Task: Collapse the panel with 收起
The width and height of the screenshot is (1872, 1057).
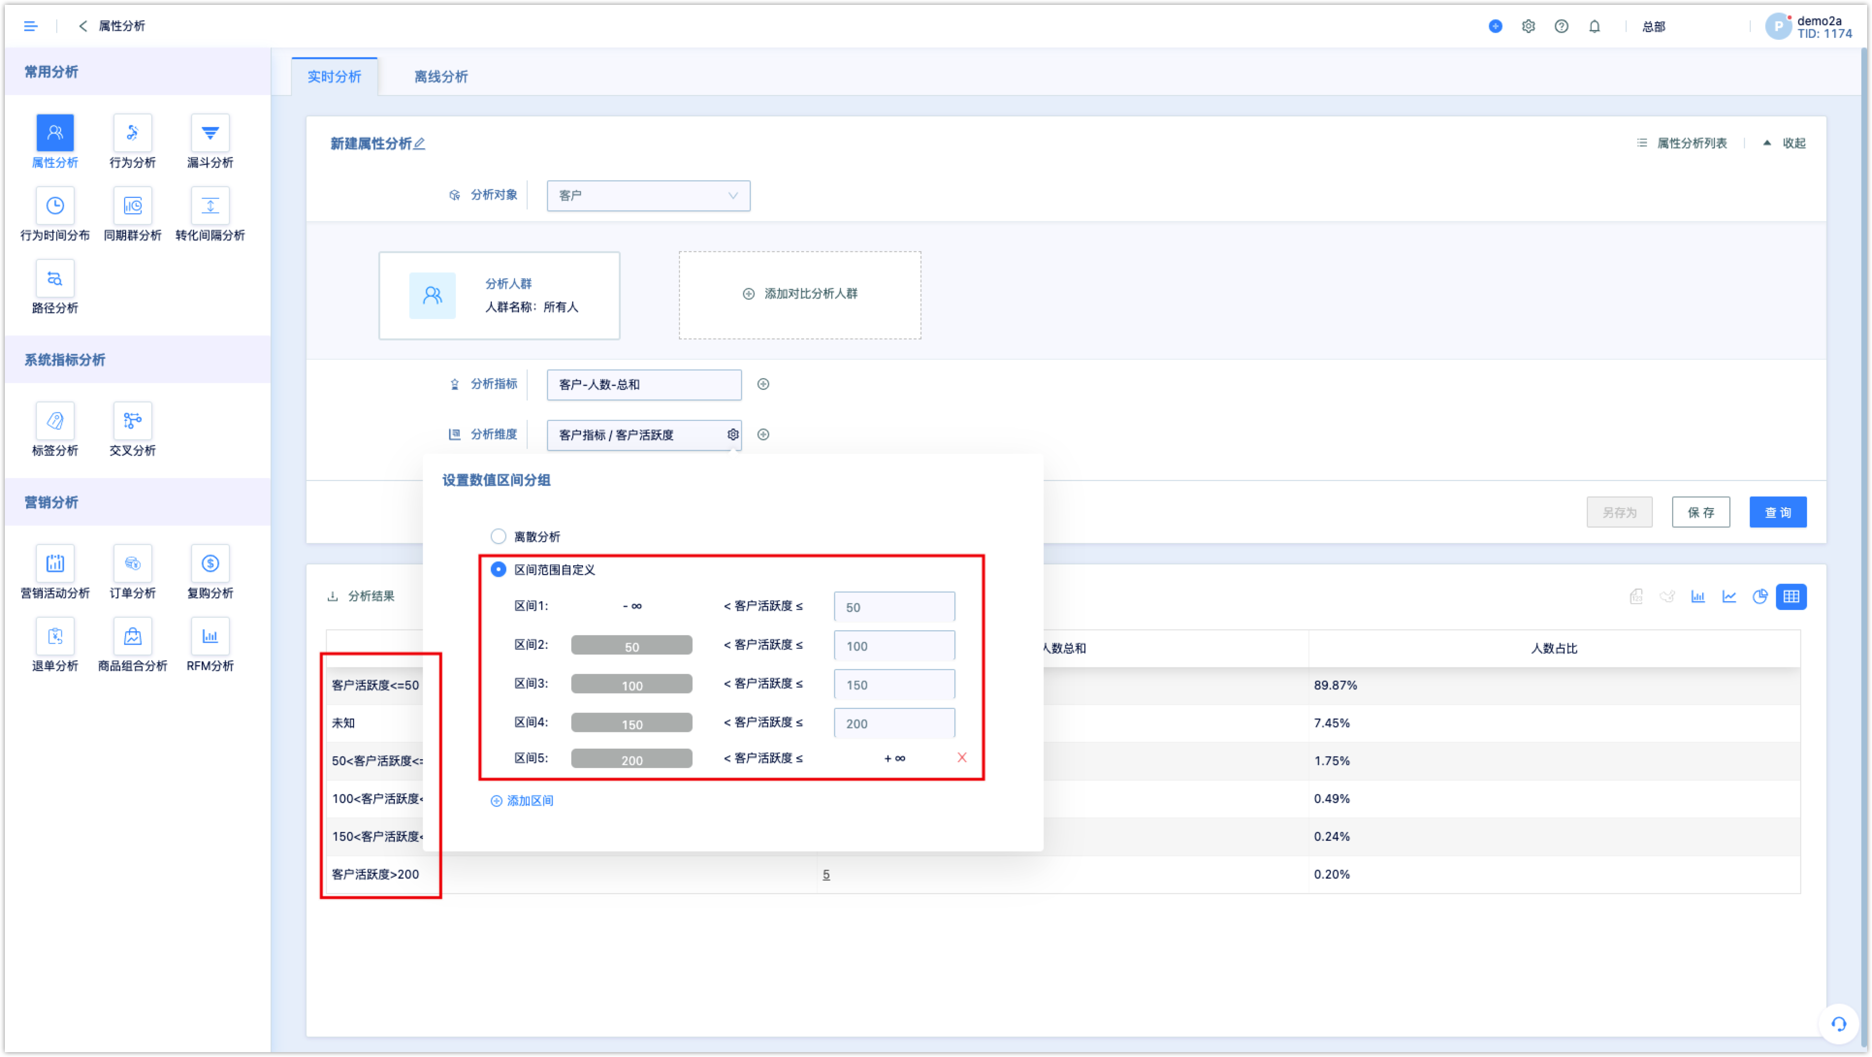Action: click(1785, 143)
